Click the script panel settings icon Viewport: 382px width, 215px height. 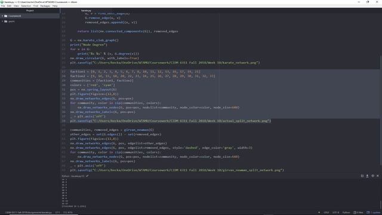(372, 176)
